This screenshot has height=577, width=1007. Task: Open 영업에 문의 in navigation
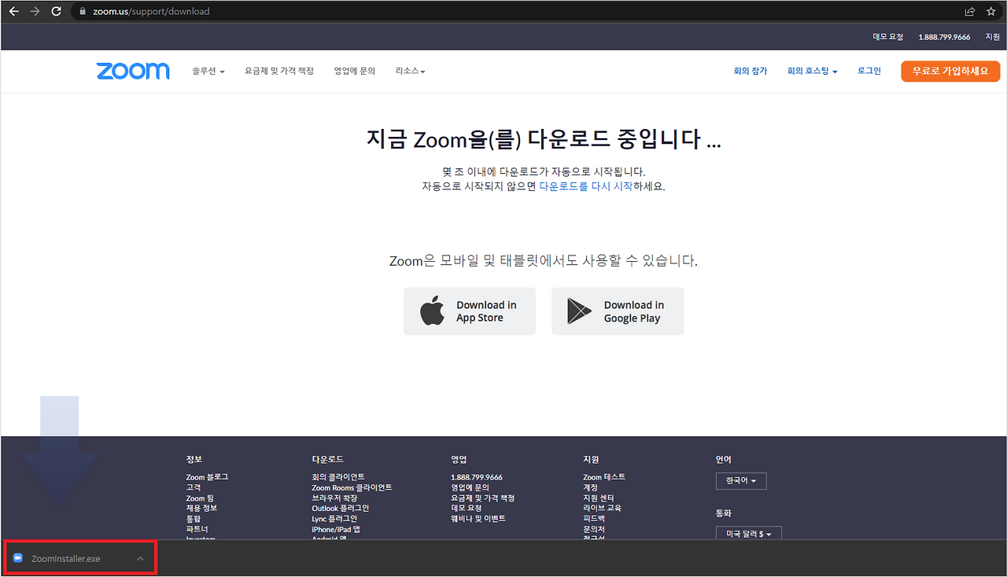[354, 71]
